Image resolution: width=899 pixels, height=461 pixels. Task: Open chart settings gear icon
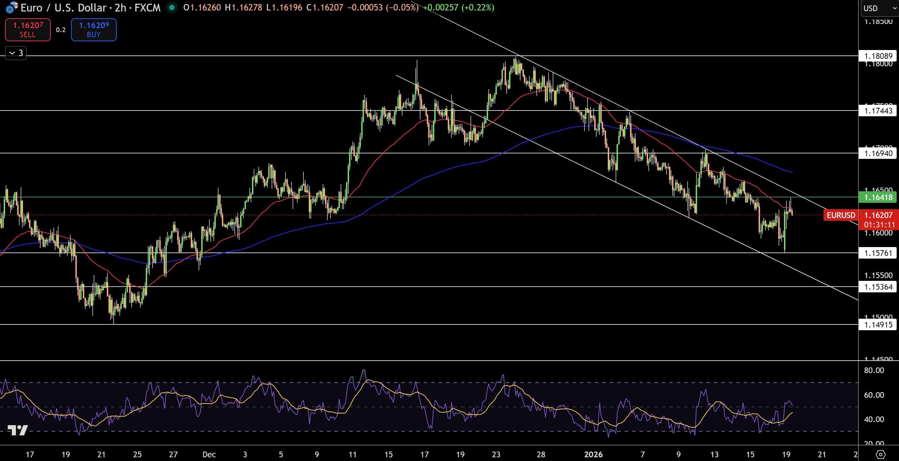click(880, 454)
